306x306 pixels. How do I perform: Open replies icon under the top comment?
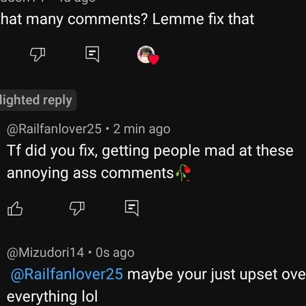tap(92, 54)
